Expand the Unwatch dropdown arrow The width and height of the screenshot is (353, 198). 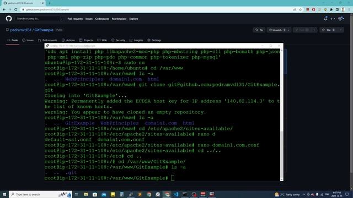[x=288, y=30]
